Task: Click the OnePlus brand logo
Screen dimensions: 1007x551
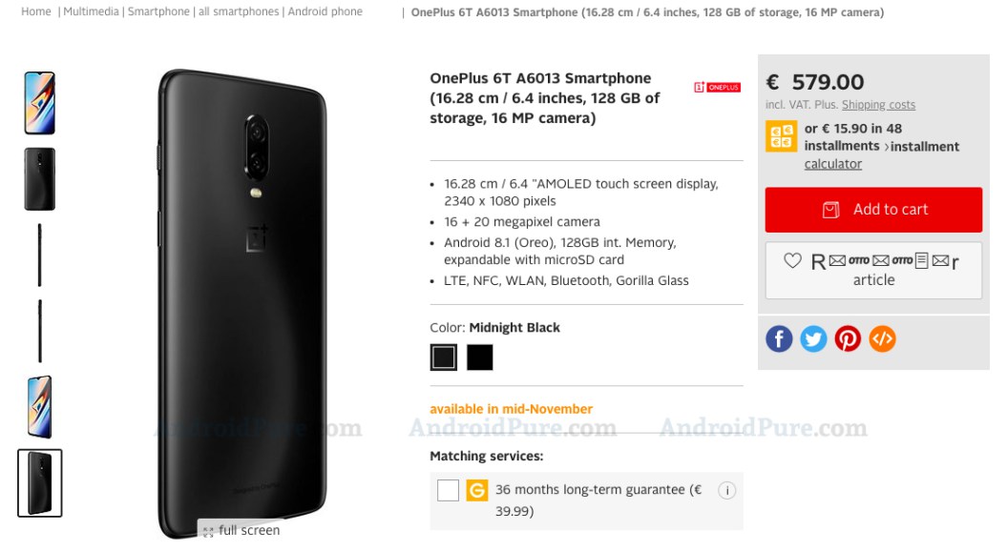Action: [x=718, y=88]
